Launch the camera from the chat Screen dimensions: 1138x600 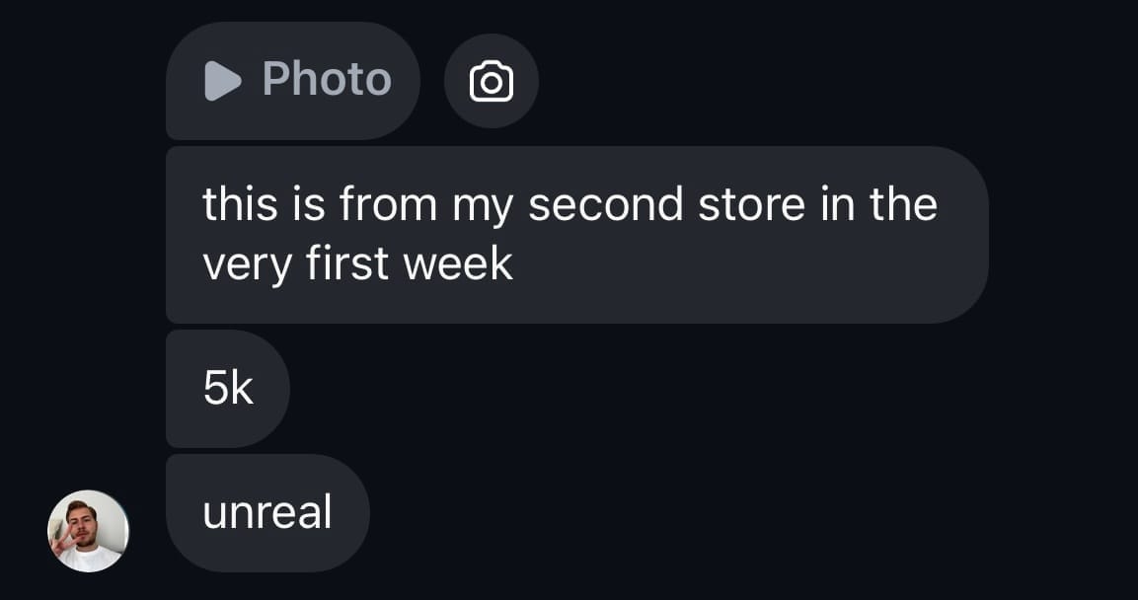coord(491,81)
